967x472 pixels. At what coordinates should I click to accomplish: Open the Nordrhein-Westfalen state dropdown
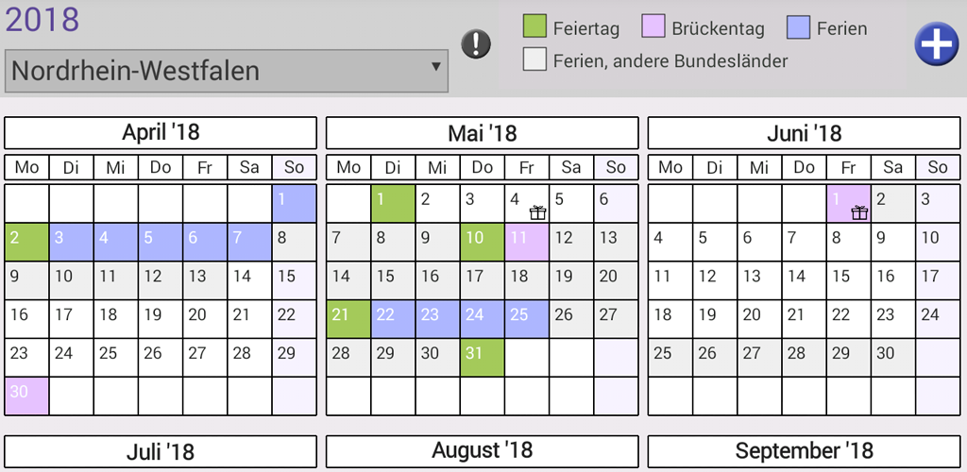tap(227, 72)
